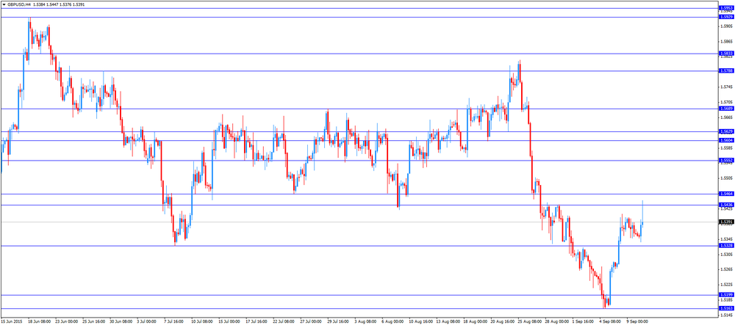Screen dimensions: 735x325
Task: Click the 27 Jul 00:00 time label
Action: [311, 322]
